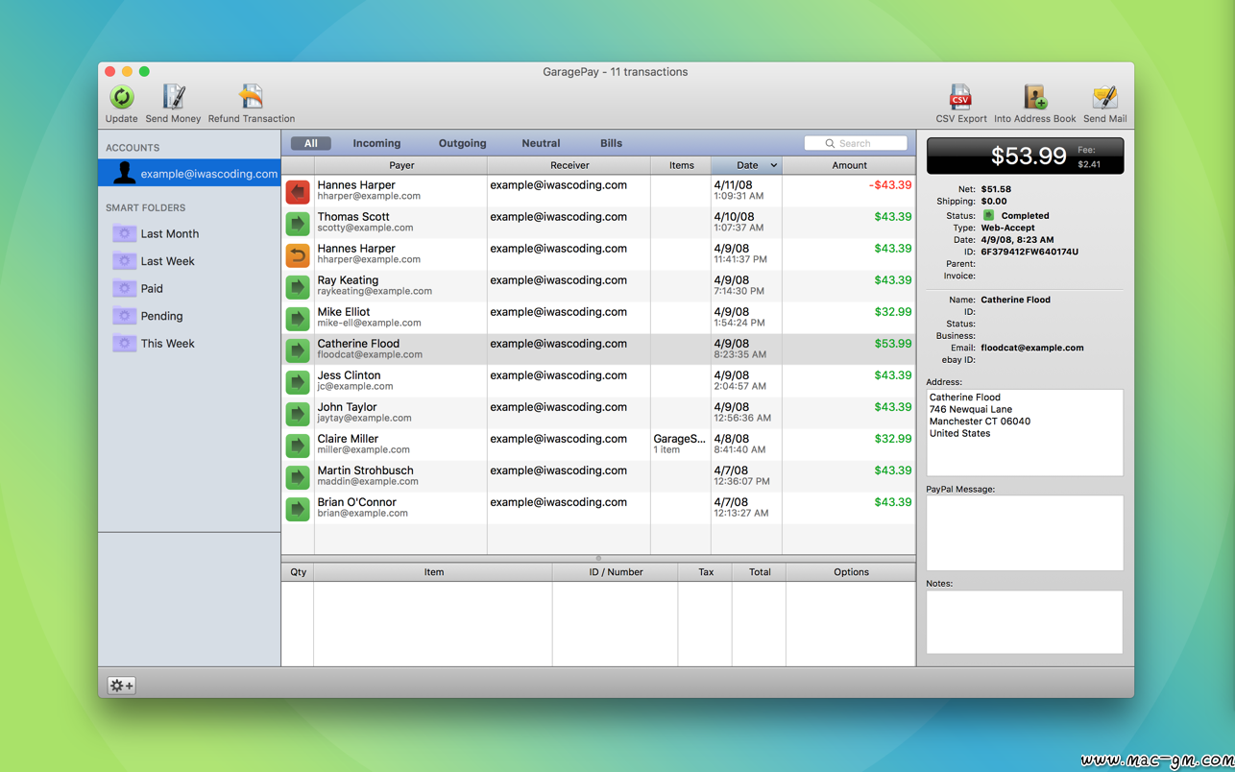Switch to the Neutral filter

tap(541, 143)
